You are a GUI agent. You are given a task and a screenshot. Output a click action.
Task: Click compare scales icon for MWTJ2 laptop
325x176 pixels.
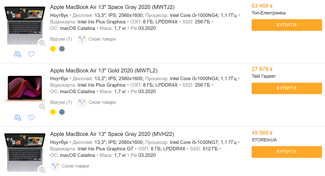17,54
